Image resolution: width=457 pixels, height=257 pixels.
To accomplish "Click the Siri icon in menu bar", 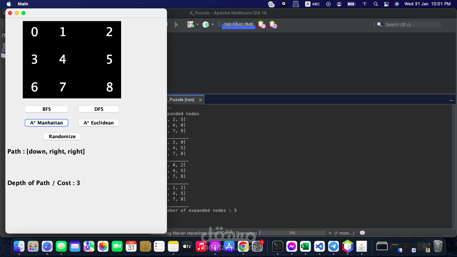I will click(x=396, y=4).
